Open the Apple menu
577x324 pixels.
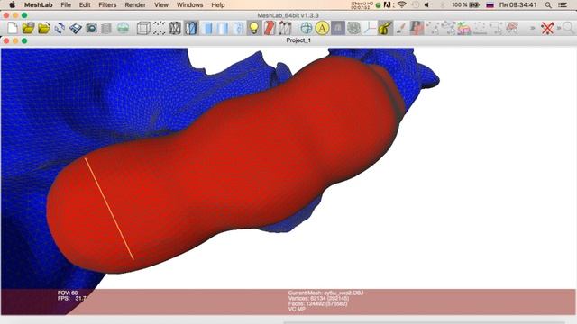click(x=12, y=4)
